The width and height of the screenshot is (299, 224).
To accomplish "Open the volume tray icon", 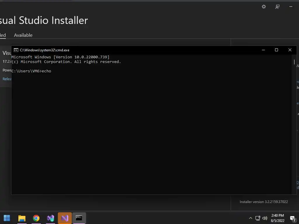I will click(265, 218).
